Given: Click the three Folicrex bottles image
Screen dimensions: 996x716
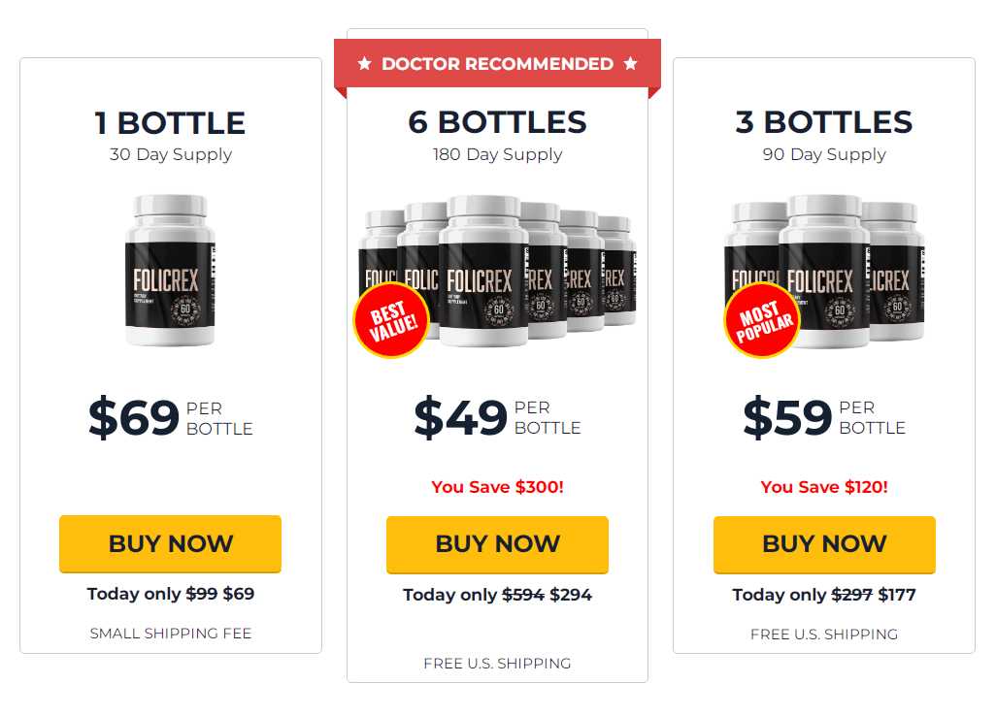Looking at the screenshot, I should tap(824, 271).
